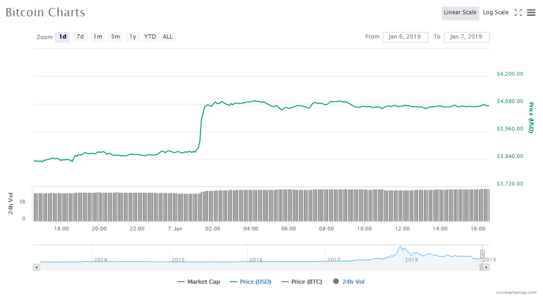Switch chart to Log Scale
The height and width of the screenshot is (298, 543).
point(495,13)
